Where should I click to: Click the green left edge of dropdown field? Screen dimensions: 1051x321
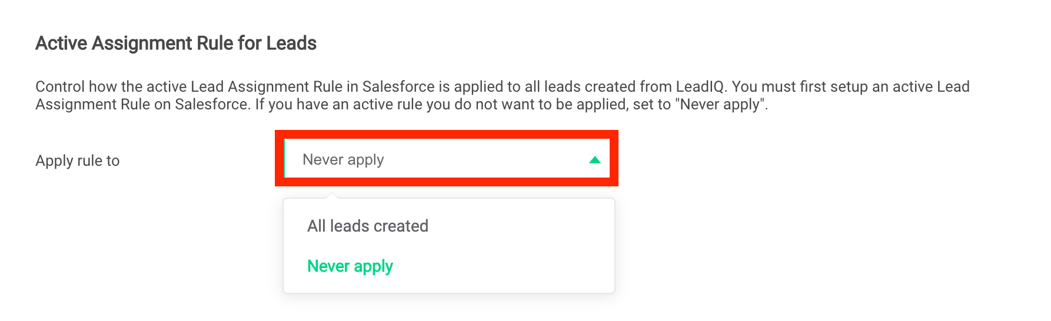pos(285,159)
